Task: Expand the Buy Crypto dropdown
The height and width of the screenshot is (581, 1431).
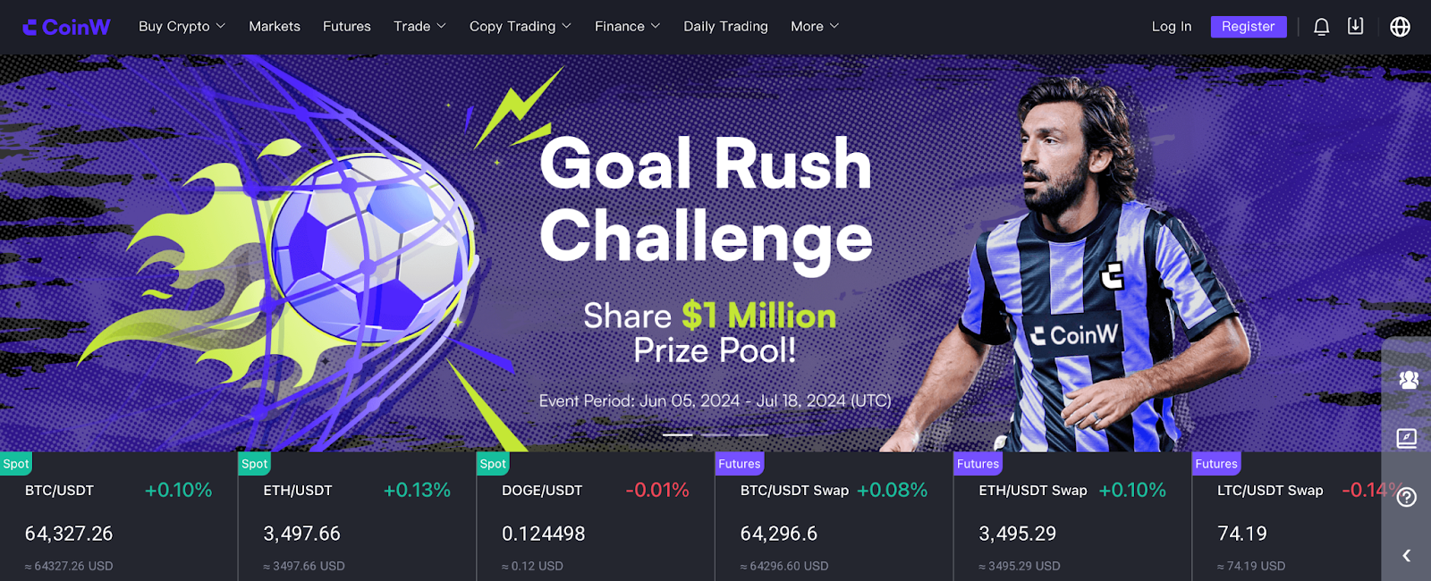Action: [x=182, y=27]
